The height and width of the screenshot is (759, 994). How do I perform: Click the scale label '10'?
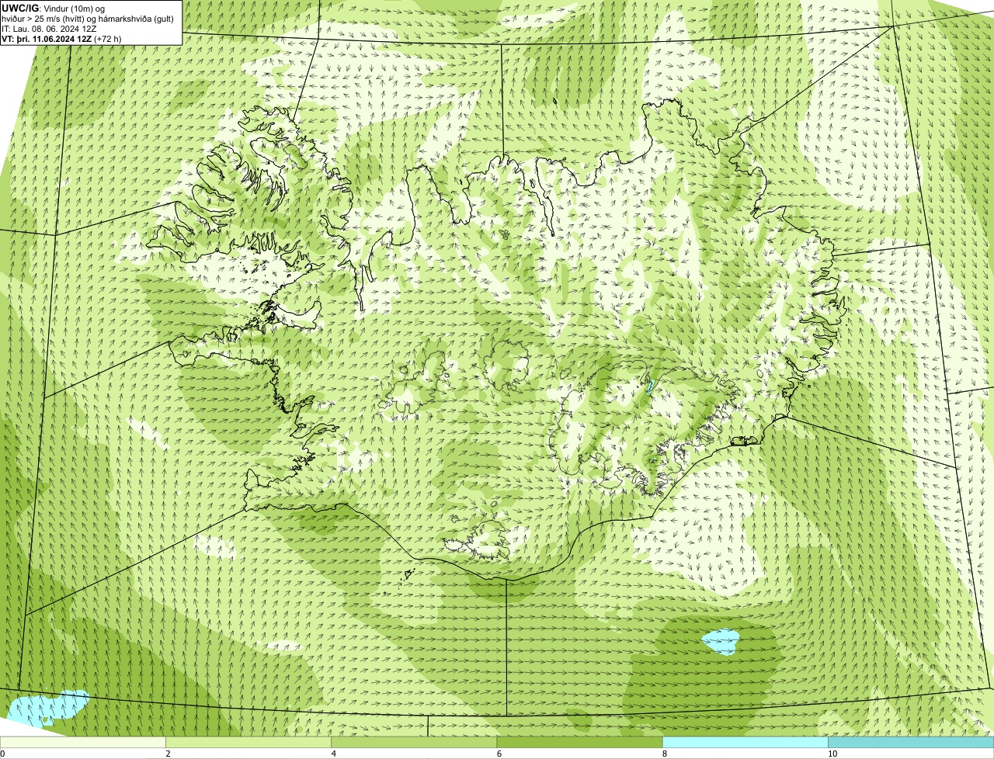[x=832, y=754]
